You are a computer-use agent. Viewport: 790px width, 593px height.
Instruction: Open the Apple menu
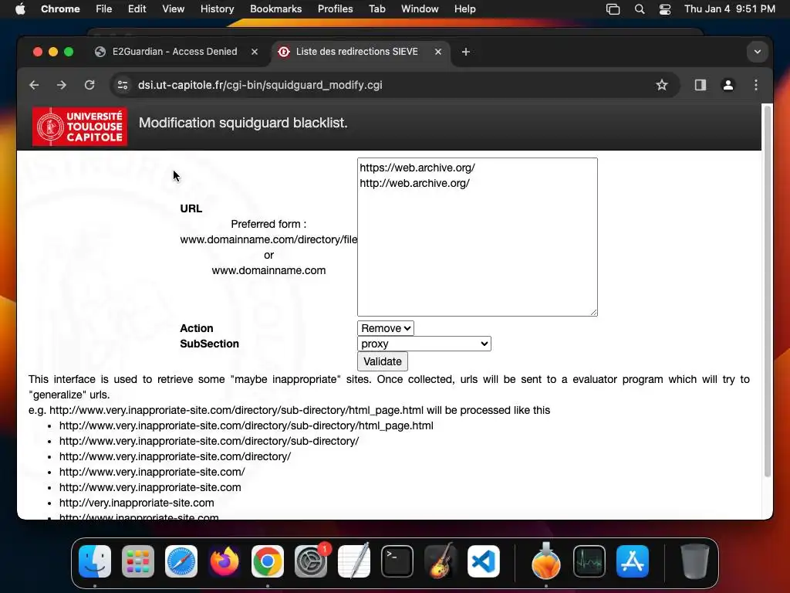point(20,9)
